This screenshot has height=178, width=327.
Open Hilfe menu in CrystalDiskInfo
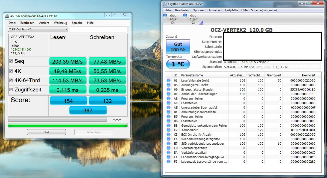point(244,10)
